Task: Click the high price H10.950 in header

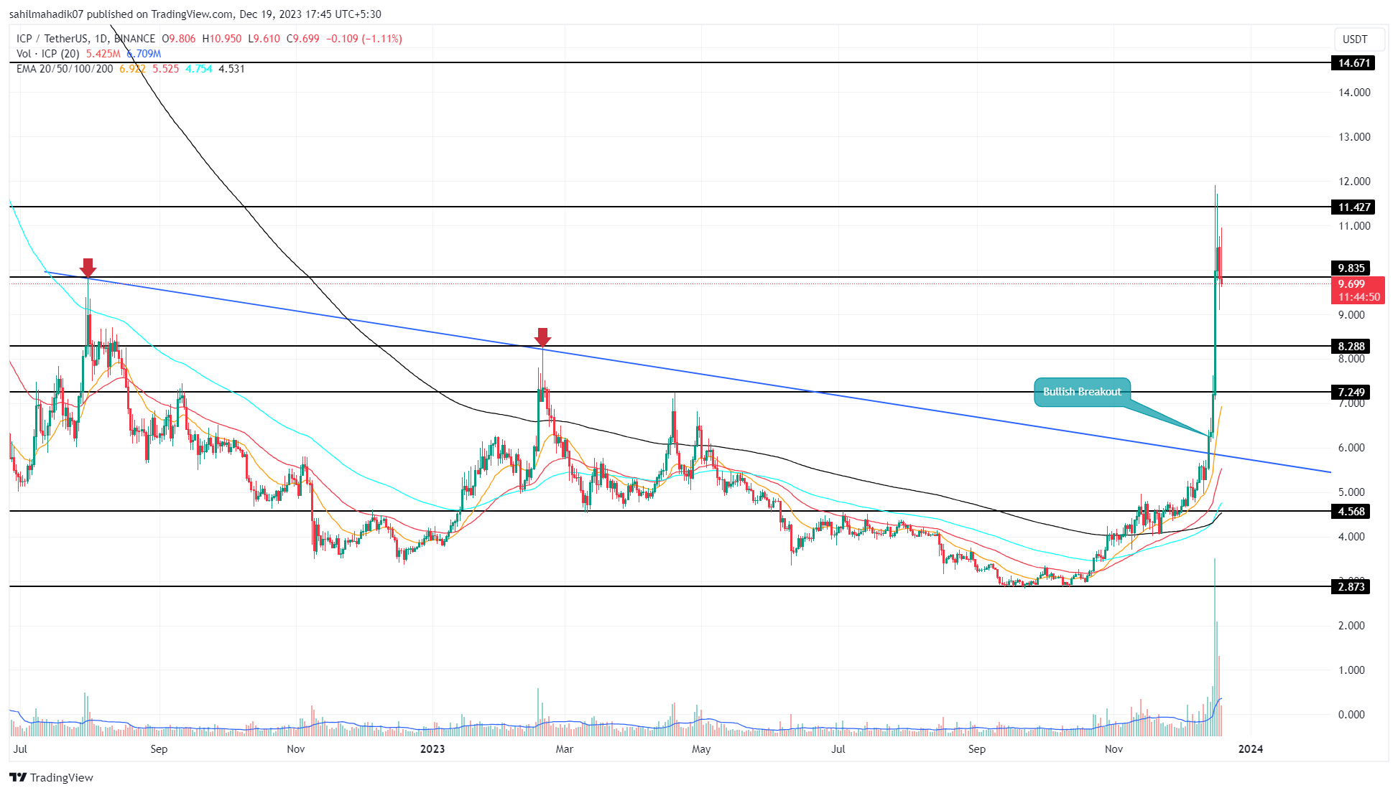Action: (222, 39)
